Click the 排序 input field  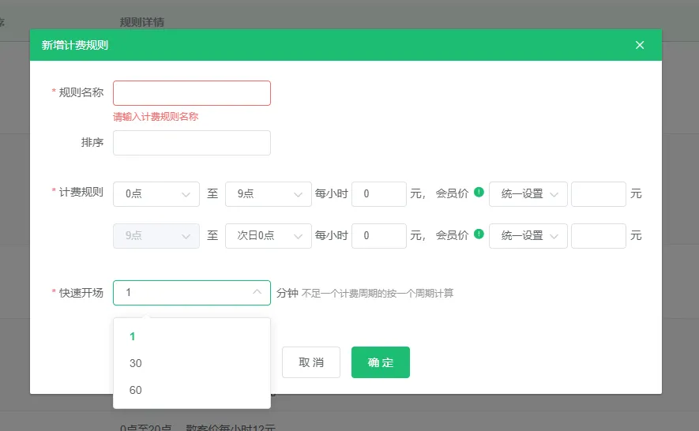tap(192, 143)
